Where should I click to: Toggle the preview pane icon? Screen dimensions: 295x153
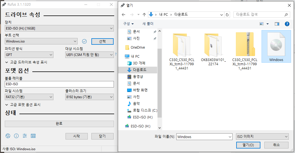(277, 24)
